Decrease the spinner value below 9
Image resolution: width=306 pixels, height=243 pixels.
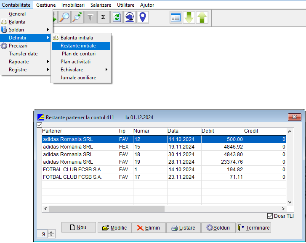click(51, 235)
